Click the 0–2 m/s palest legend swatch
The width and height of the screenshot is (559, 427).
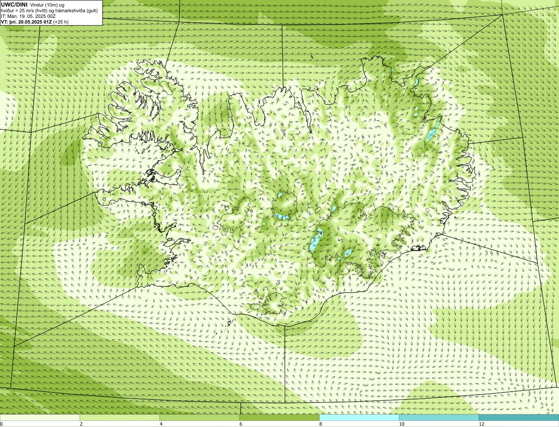point(40,418)
